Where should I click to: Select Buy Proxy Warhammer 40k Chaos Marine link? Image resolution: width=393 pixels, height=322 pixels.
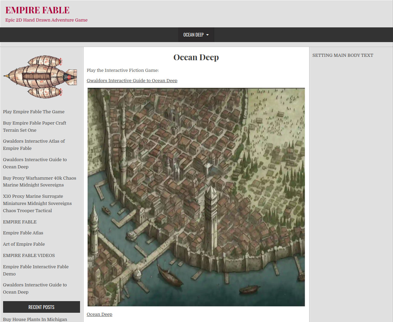(40, 181)
